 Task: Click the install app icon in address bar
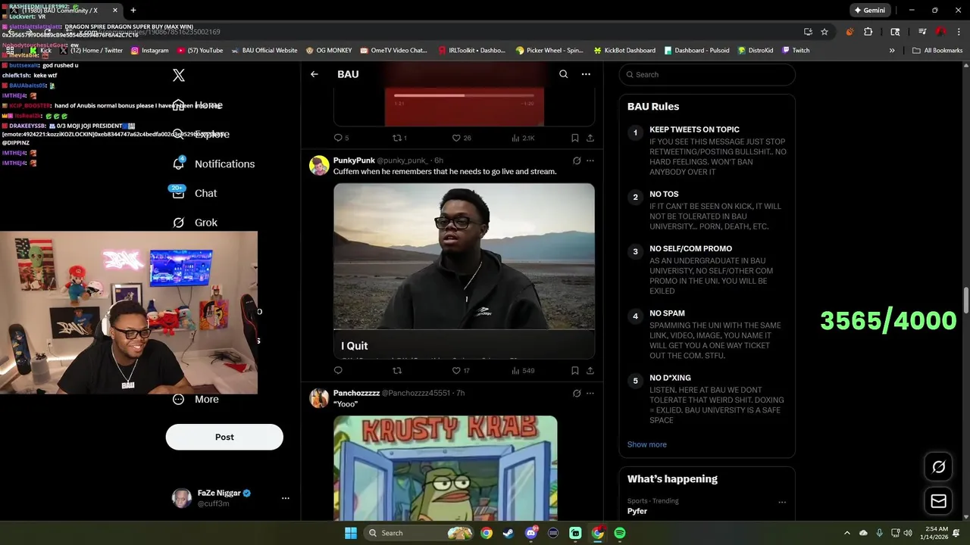coord(809,32)
